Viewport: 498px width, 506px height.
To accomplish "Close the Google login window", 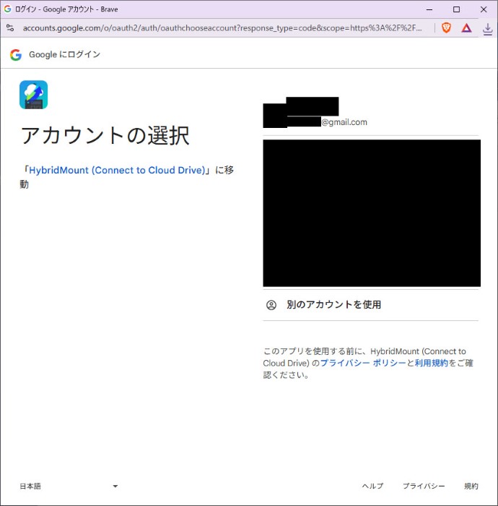I will [x=482, y=9].
